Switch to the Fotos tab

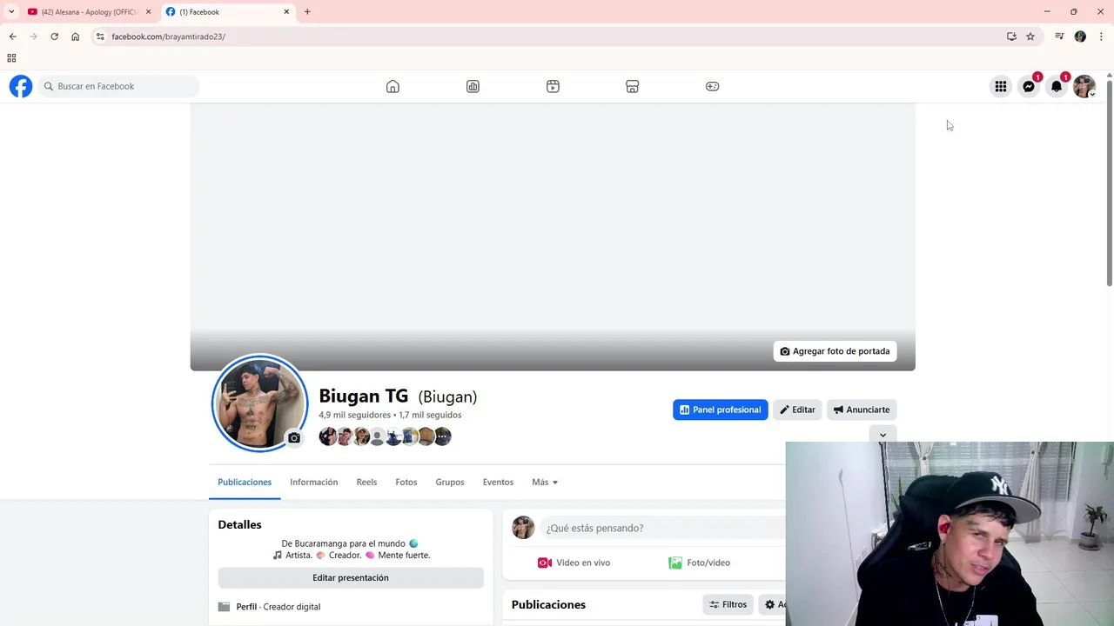tap(406, 482)
